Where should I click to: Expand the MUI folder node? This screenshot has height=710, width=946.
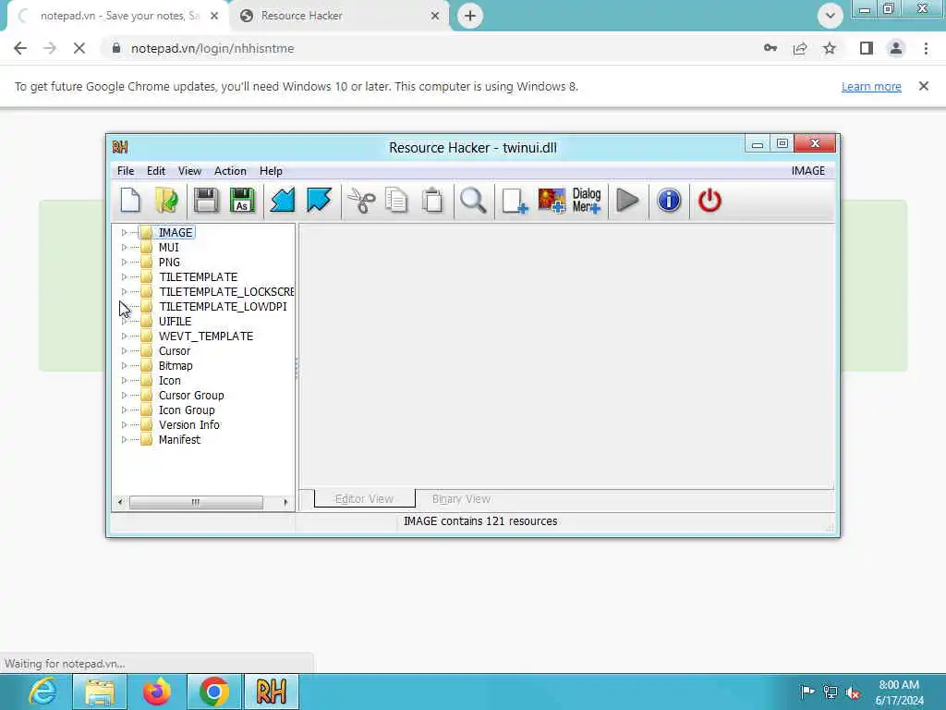click(124, 248)
